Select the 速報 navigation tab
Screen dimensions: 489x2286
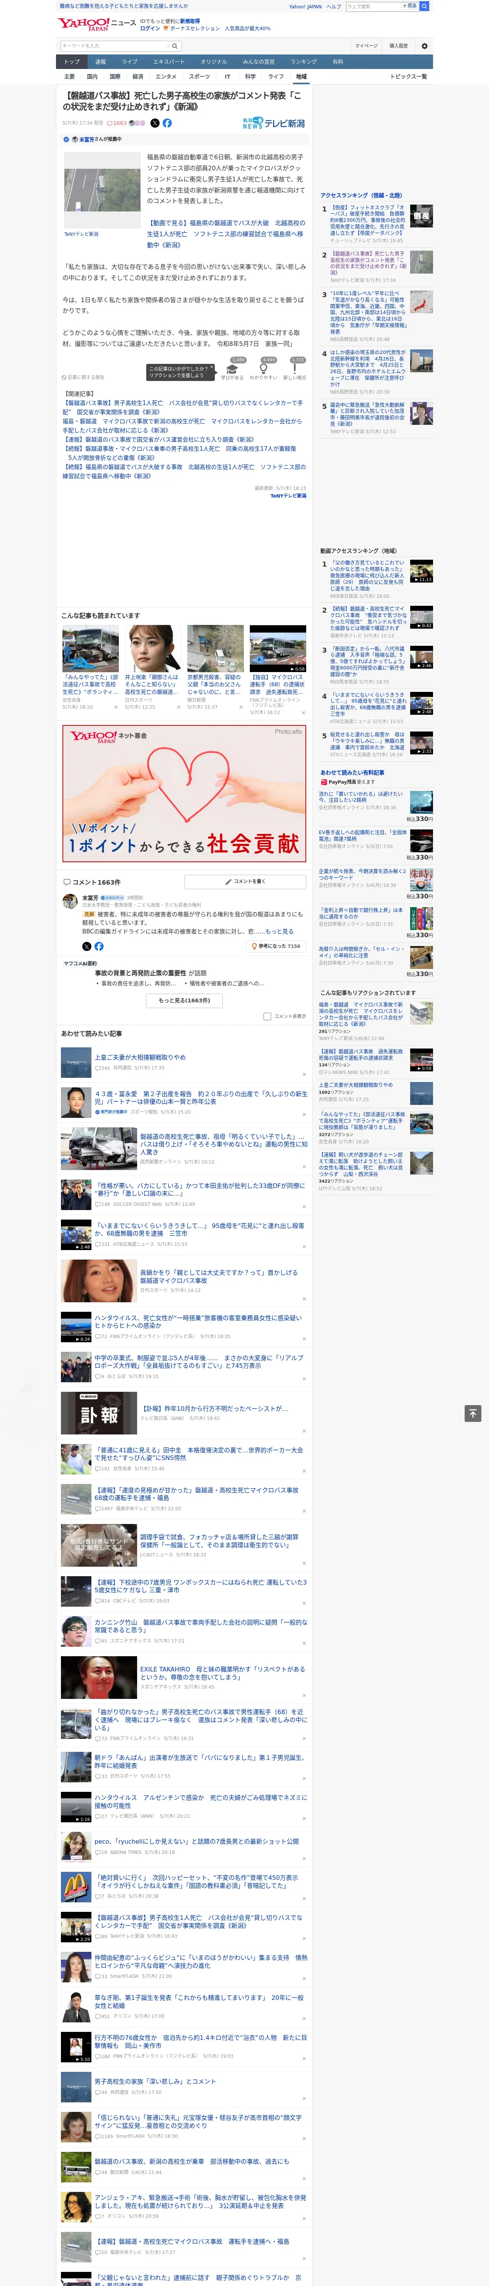tap(100, 62)
